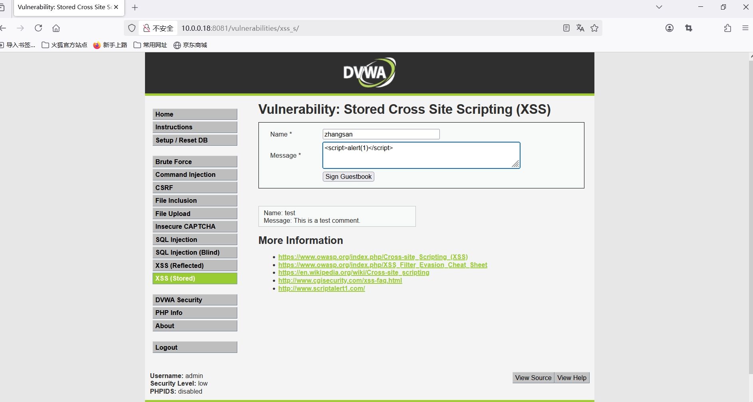753x402 pixels.
Task: Open the XSS_Filter_Evasion_Cheat_Sheet link
Action: (383, 265)
